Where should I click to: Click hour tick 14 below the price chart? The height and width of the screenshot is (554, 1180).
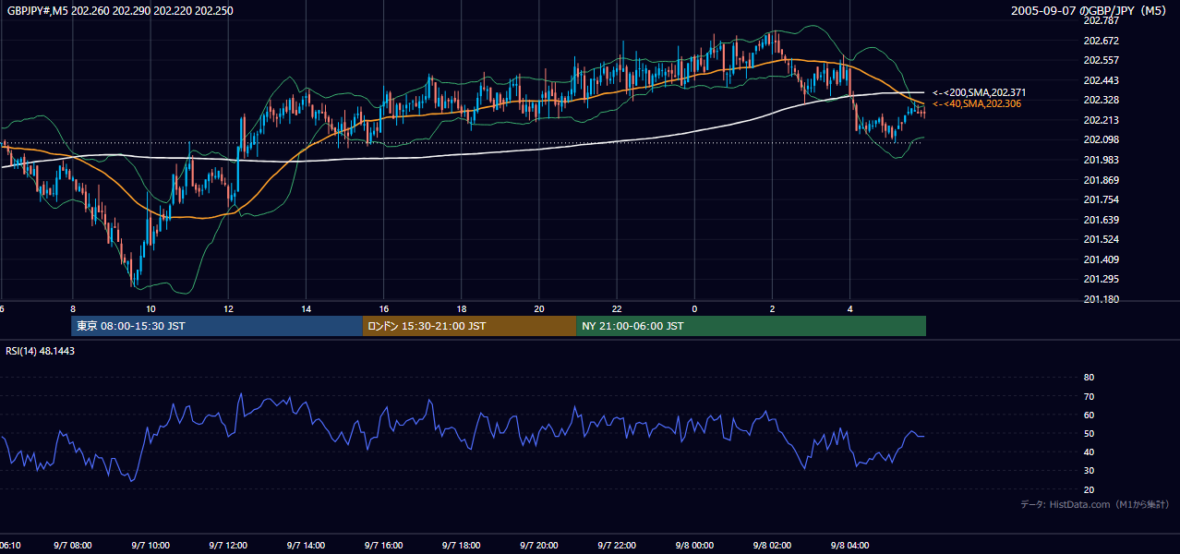click(x=305, y=308)
